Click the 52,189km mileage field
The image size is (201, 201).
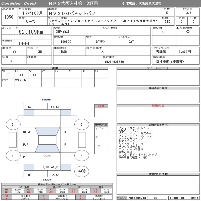[x=31, y=32]
